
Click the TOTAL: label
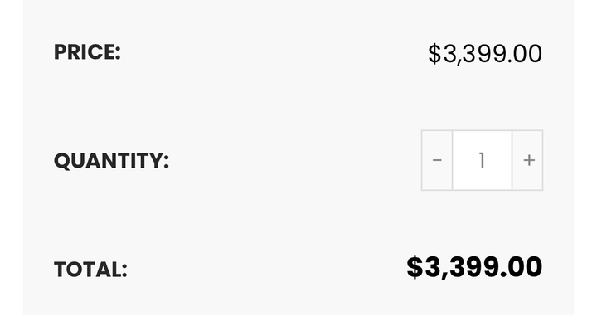pyautogui.click(x=90, y=270)
